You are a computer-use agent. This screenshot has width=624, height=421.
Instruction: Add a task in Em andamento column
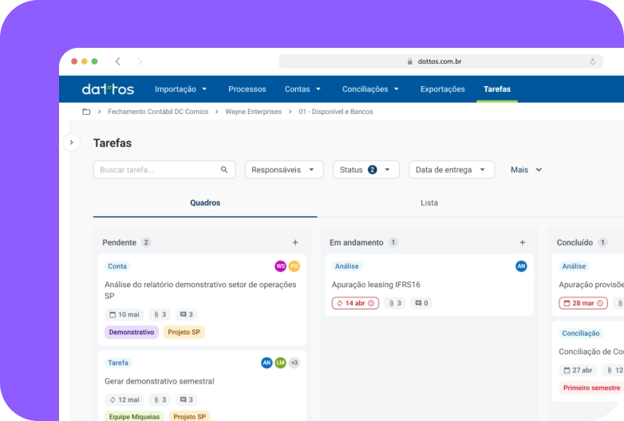click(x=523, y=242)
